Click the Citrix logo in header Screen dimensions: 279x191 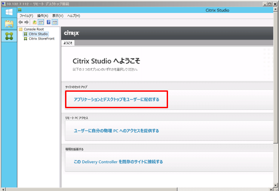(x=71, y=33)
